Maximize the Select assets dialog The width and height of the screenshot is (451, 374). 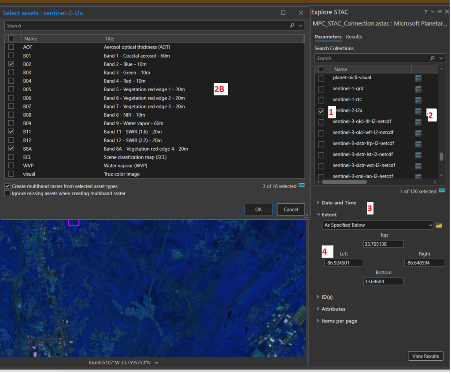click(x=283, y=13)
